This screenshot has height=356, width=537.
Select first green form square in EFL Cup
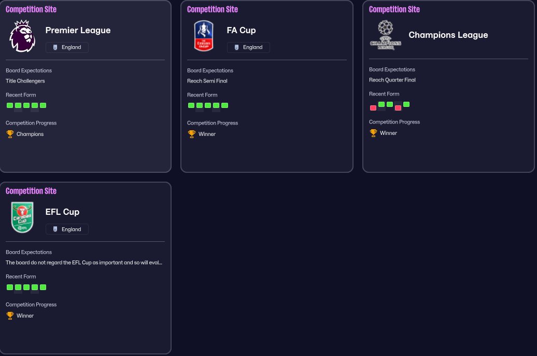(x=10, y=287)
